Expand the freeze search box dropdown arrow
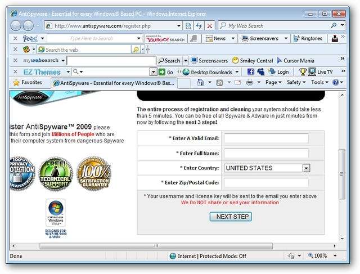 coord(139,38)
